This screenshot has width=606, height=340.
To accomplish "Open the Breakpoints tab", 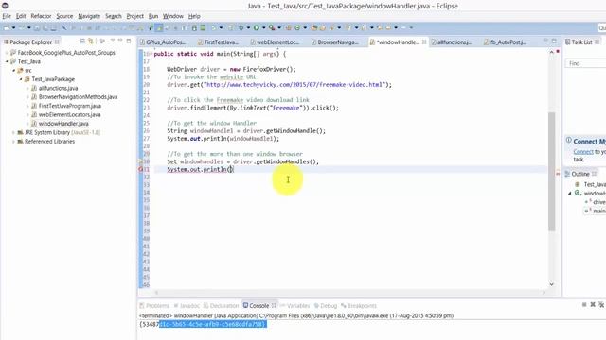I will click(359, 305).
